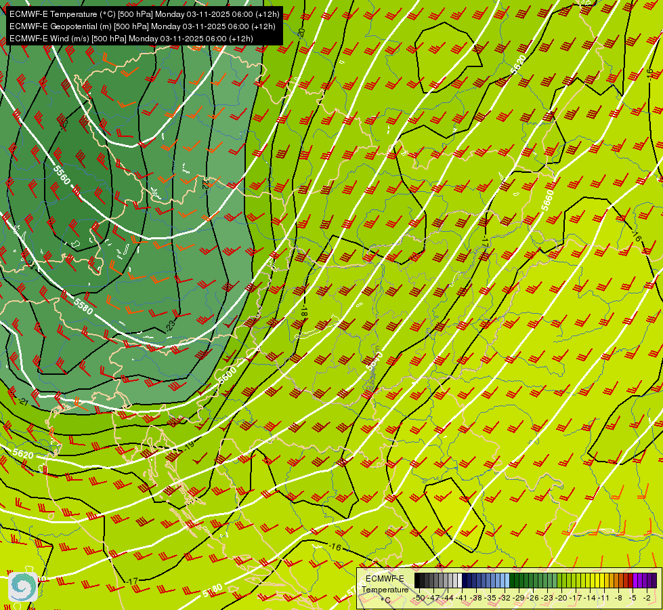Click the -32 value on the legend scale
Image resolution: width=663 pixels, height=610 pixels.
point(505,598)
